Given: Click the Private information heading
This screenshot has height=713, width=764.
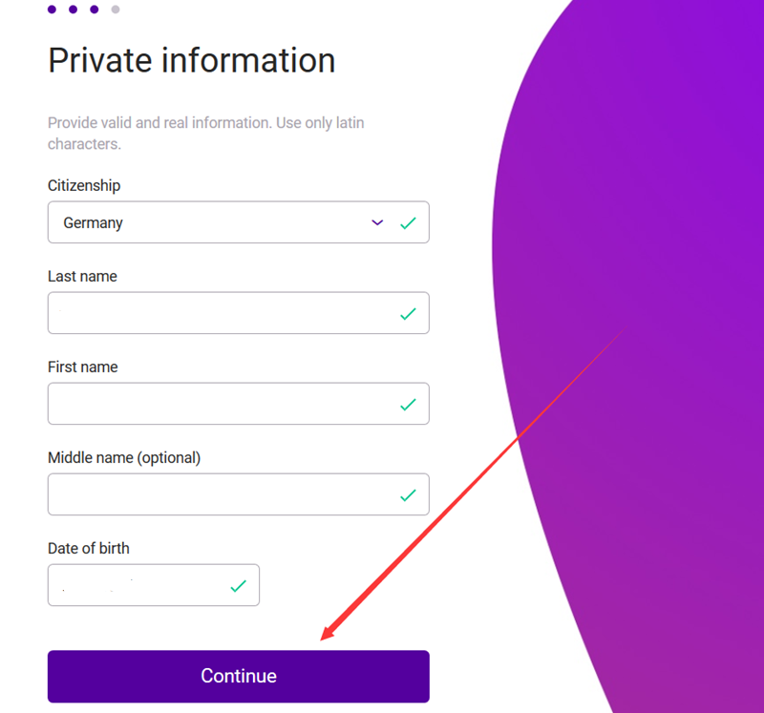Looking at the screenshot, I should point(191,60).
